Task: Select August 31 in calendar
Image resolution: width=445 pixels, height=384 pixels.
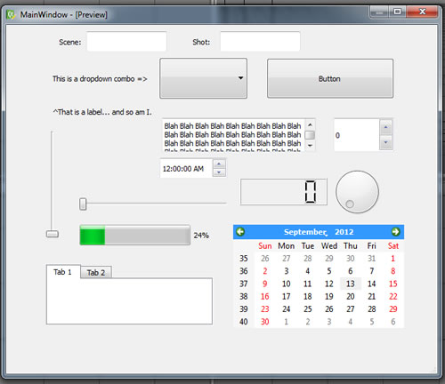Action: coord(372,259)
